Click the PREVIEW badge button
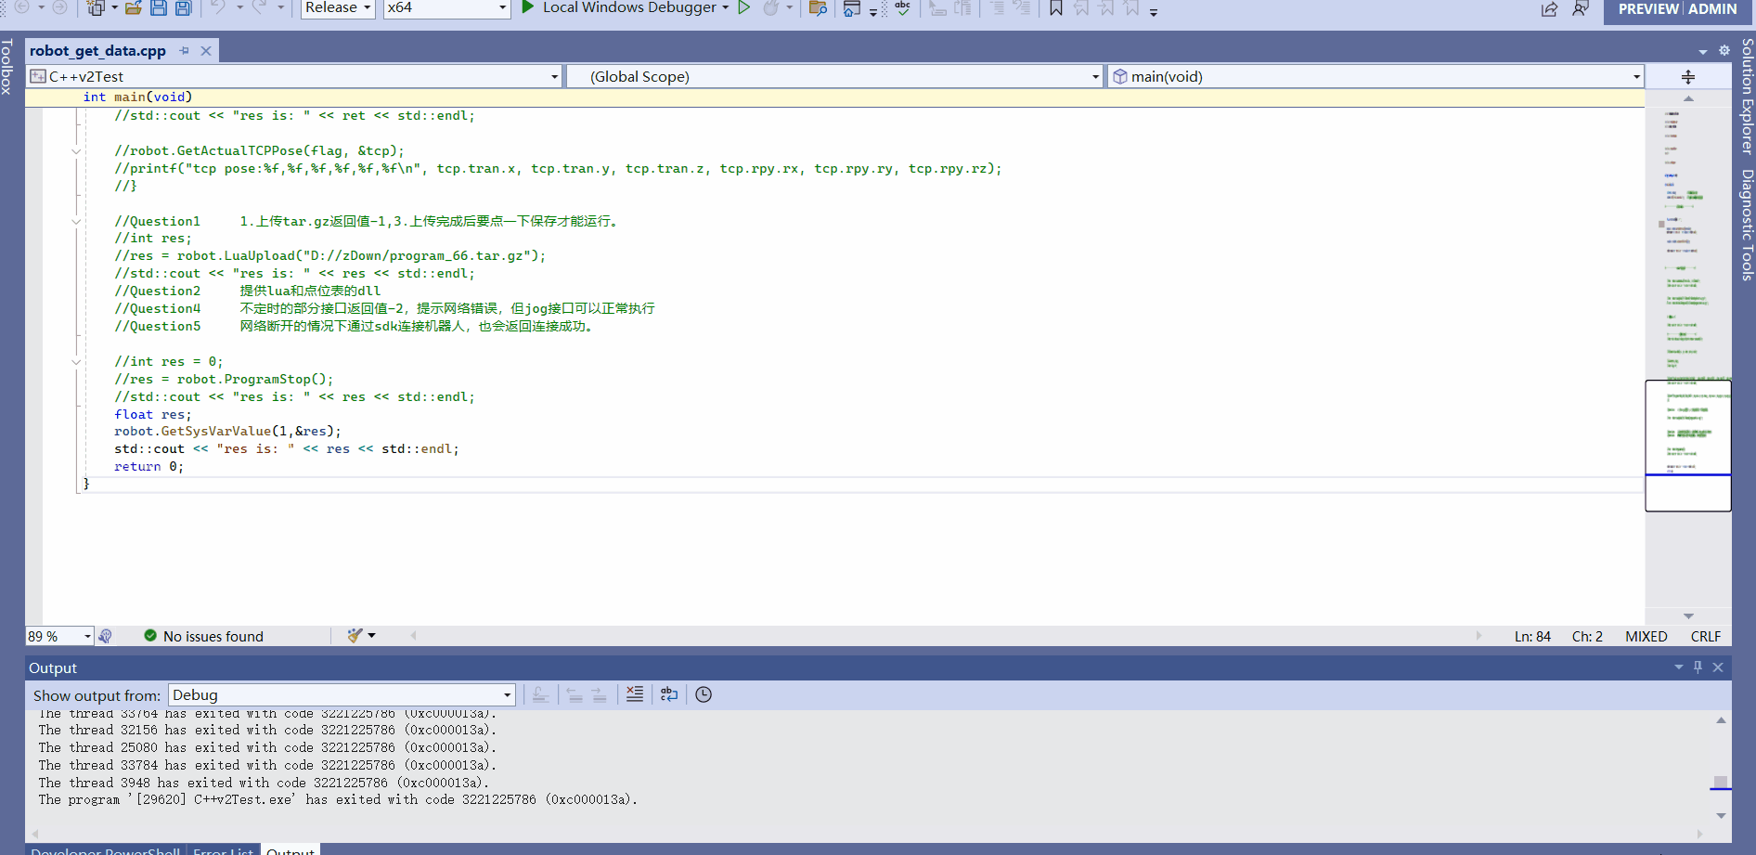Image resolution: width=1756 pixels, height=855 pixels. point(1647,9)
